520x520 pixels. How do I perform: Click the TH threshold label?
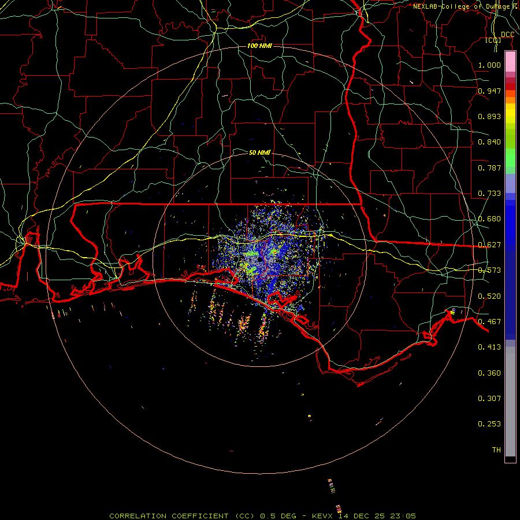pyautogui.click(x=496, y=450)
